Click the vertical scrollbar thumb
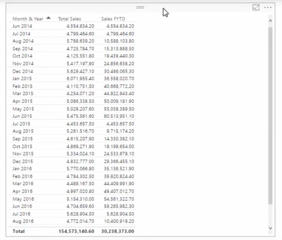282x240 pixels. click(270, 116)
